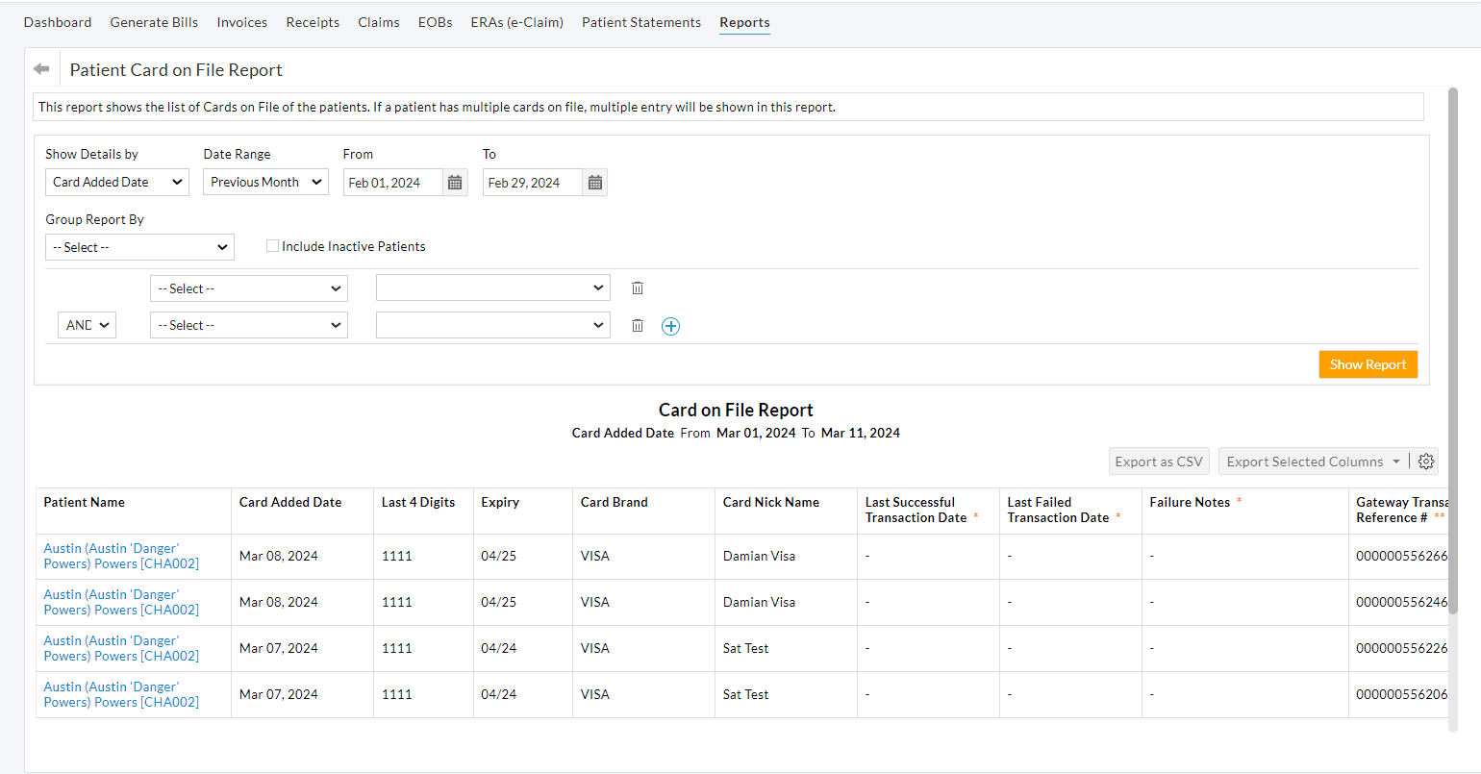Click the Show Report button

tap(1368, 364)
